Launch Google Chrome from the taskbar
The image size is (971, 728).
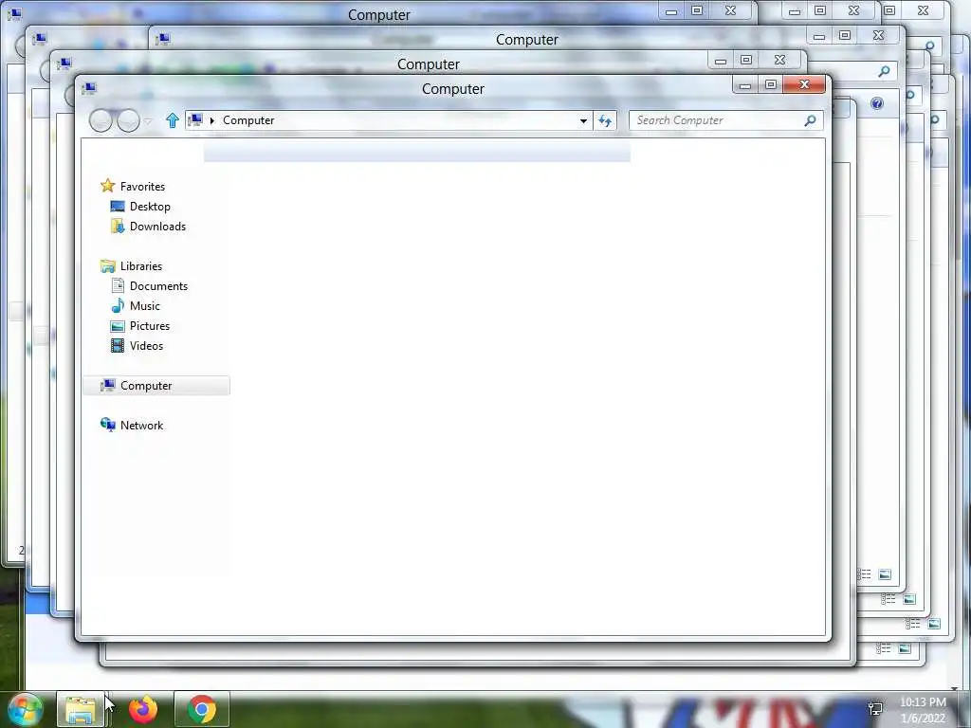(202, 709)
